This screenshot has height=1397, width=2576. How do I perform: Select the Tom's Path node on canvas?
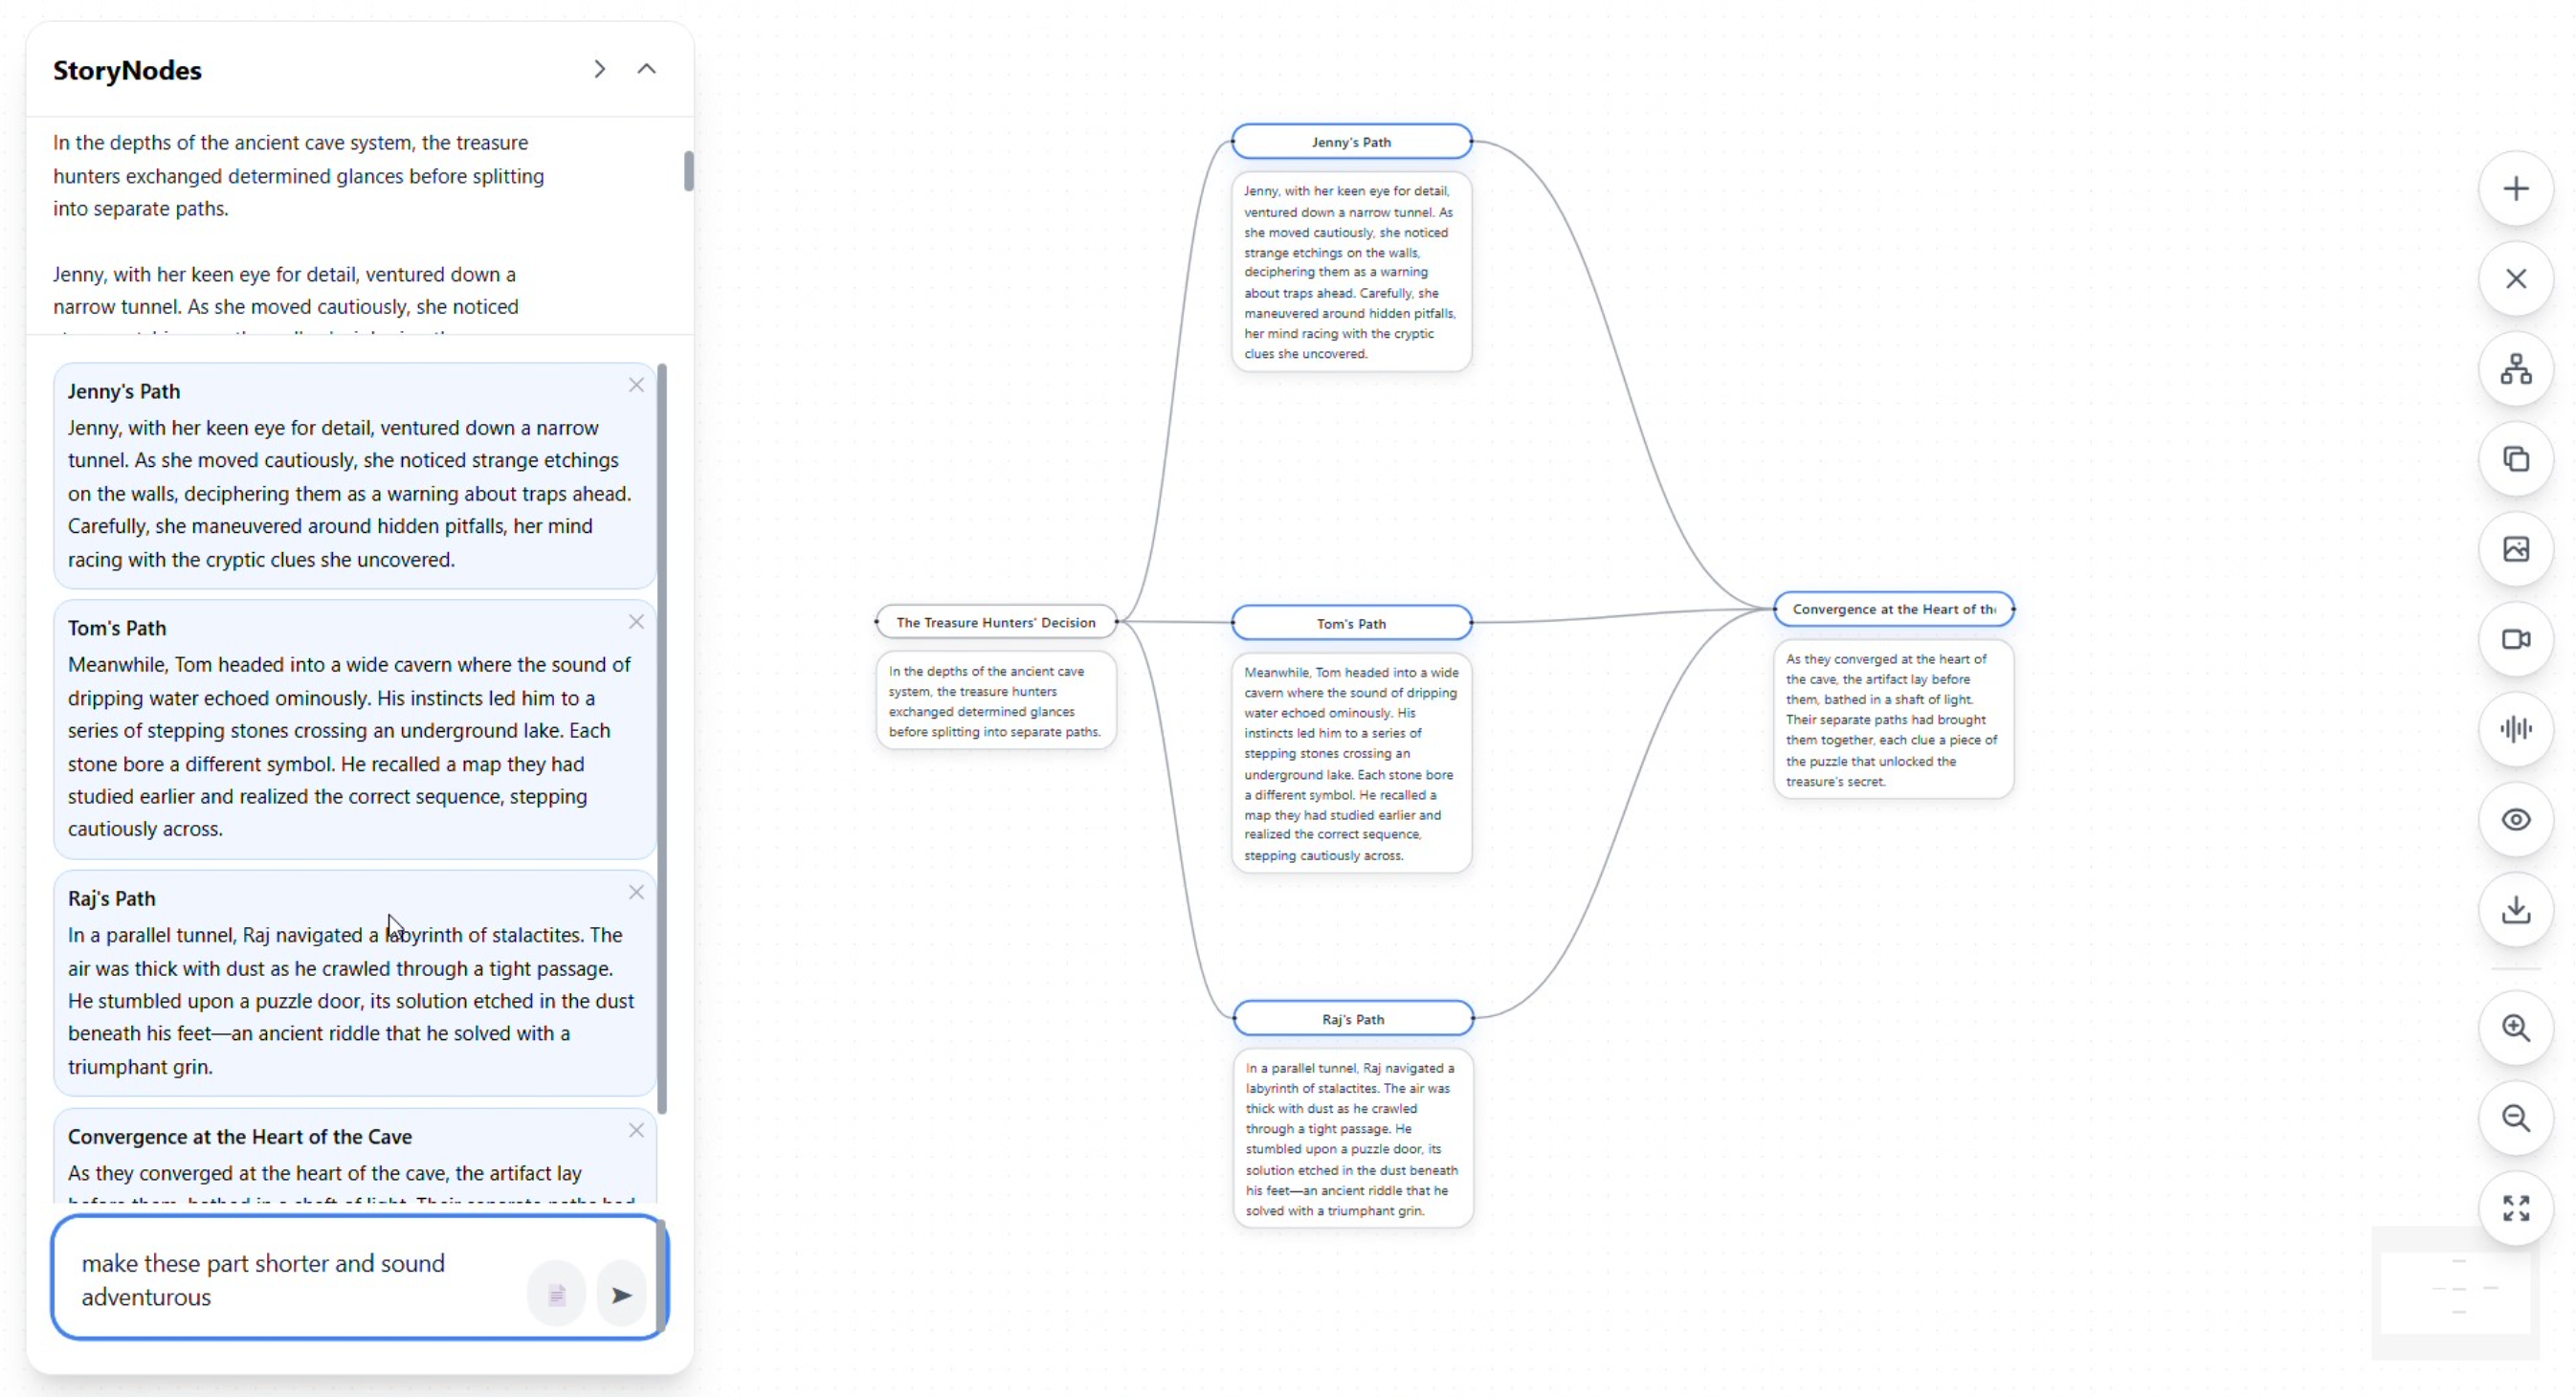click(x=1350, y=623)
